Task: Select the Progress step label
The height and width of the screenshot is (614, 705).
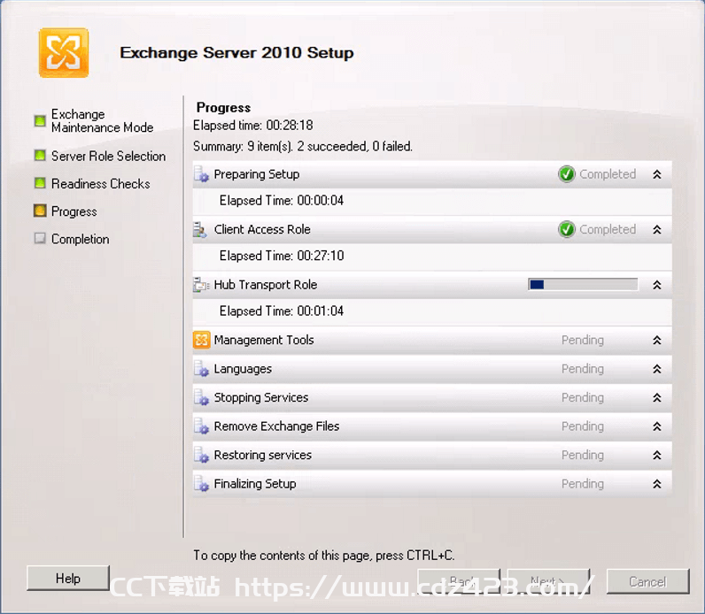Action: click(74, 211)
